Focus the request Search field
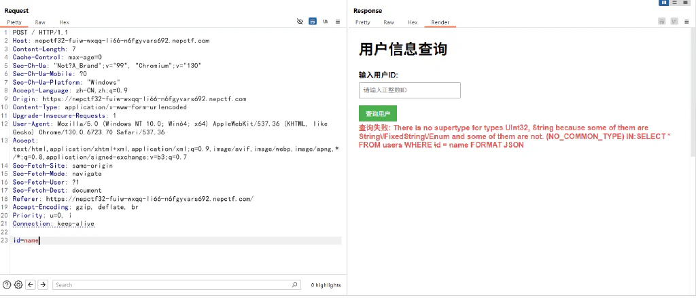The width and height of the screenshot is (696, 298). [x=176, y=284]
